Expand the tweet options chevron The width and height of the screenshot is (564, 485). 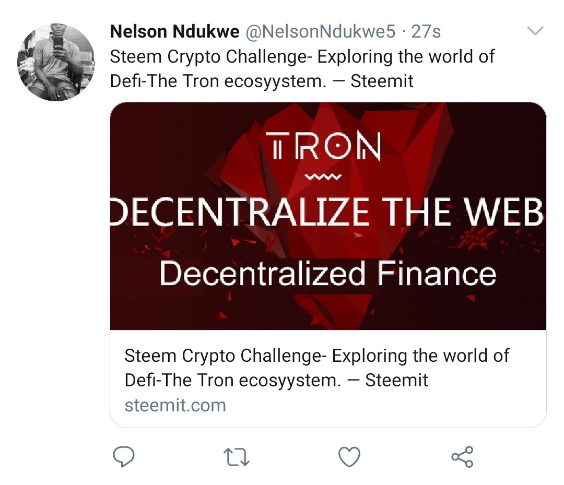(x=536, y=32)
